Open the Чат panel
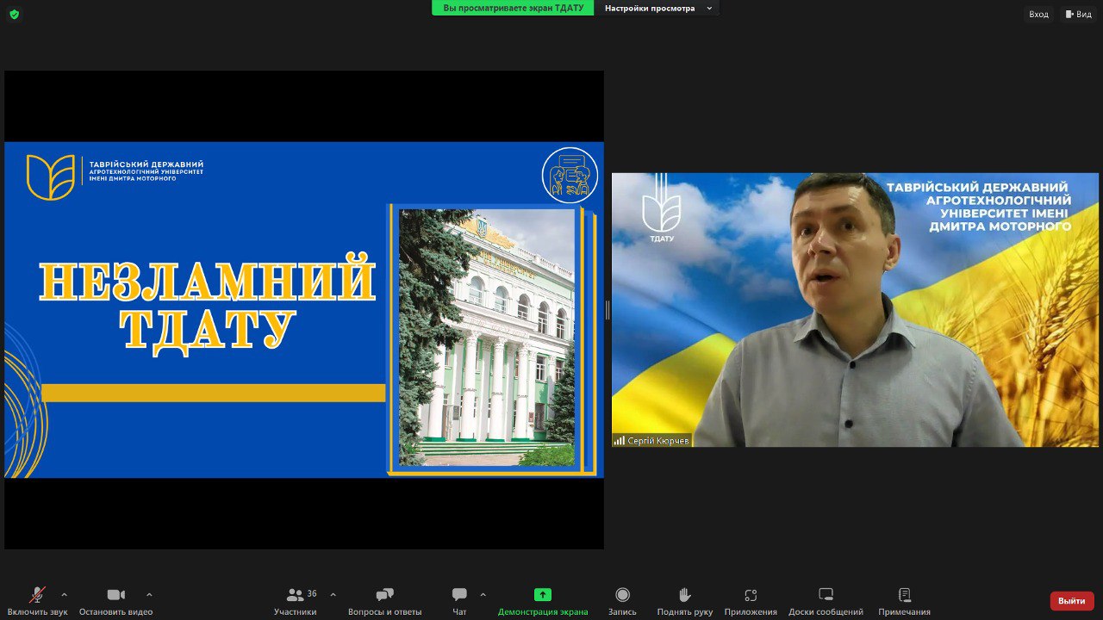This screenshot has width=1103, height=620. click(459, 601)
